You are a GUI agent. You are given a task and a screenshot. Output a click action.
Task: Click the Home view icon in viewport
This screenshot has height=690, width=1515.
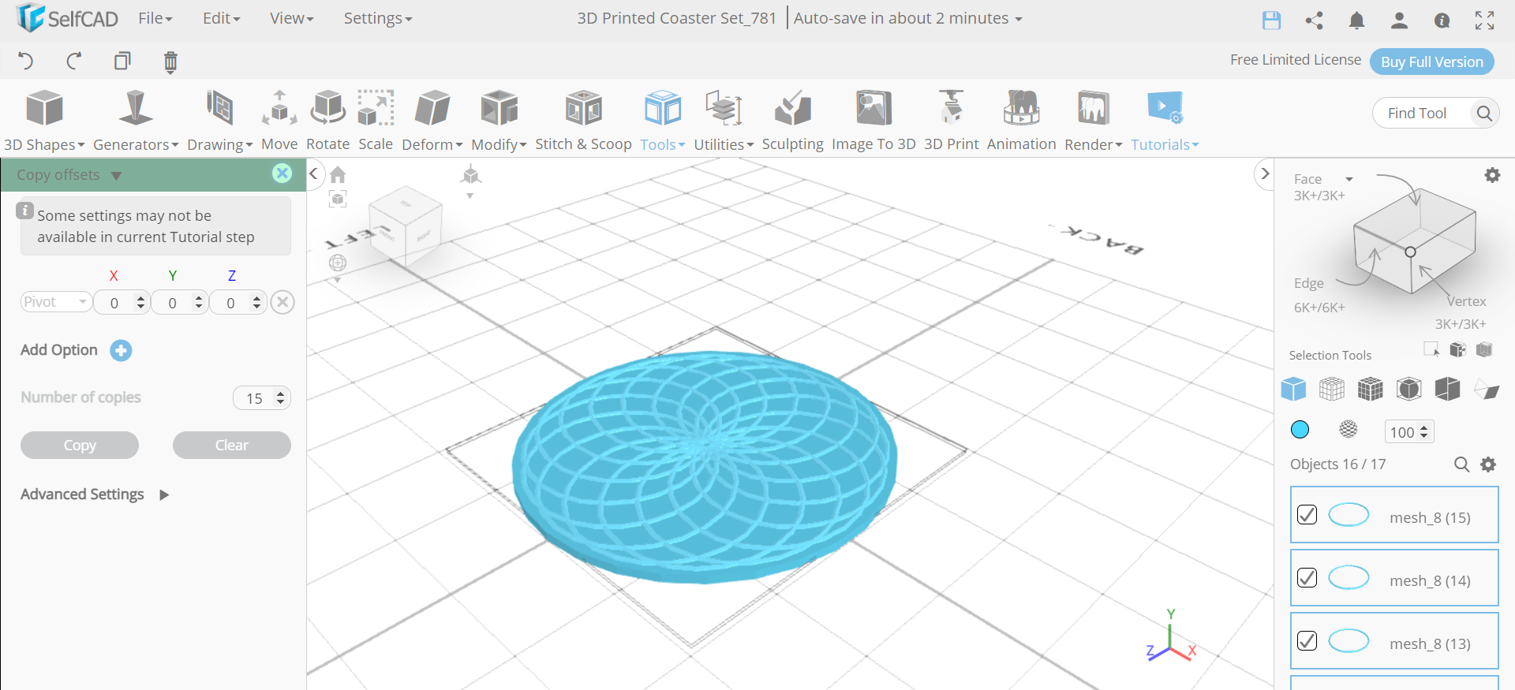338,174
